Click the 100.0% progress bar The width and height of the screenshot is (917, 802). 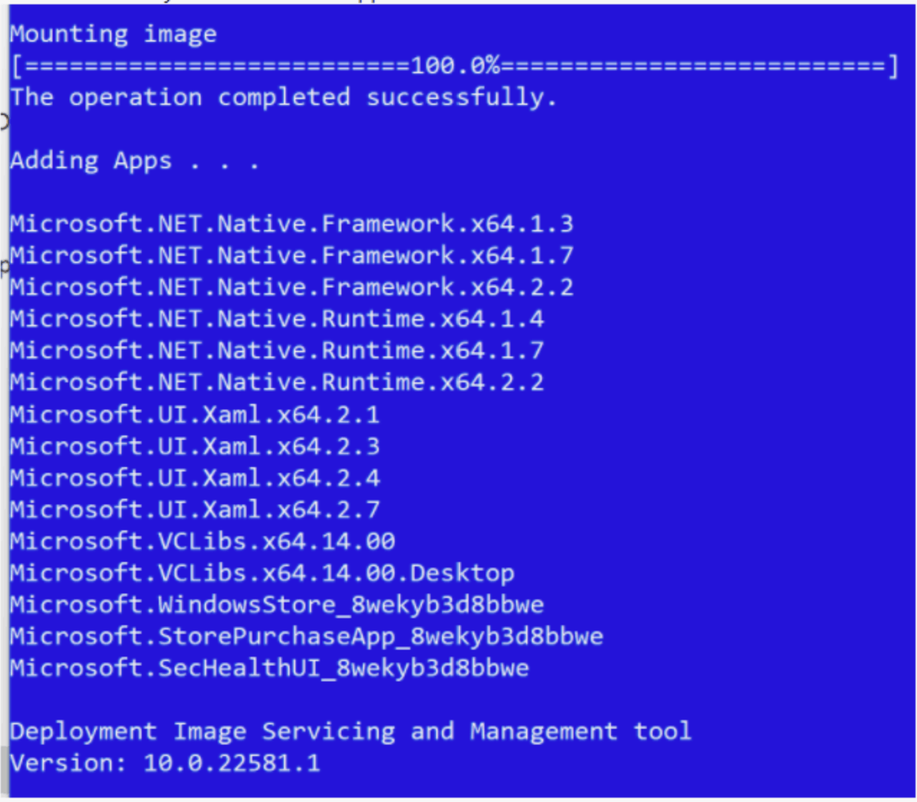point(455,66)
